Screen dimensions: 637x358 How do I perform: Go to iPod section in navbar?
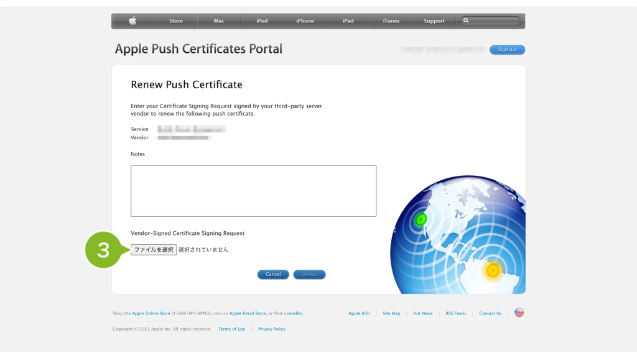[262, 21]
